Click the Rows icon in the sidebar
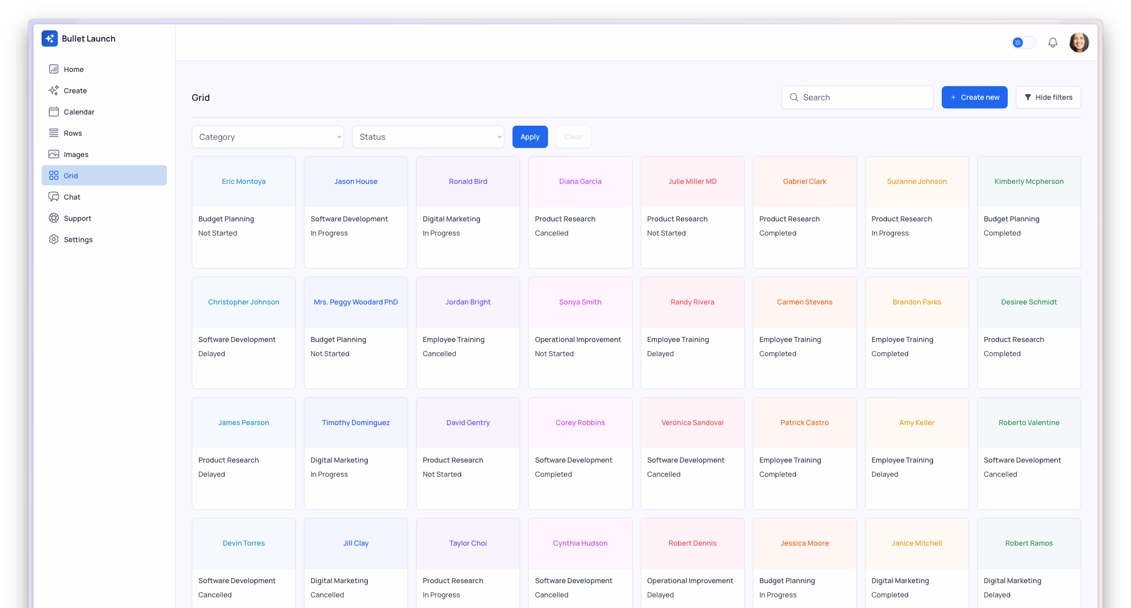The image size is (1131, 608). click(54, 133)
